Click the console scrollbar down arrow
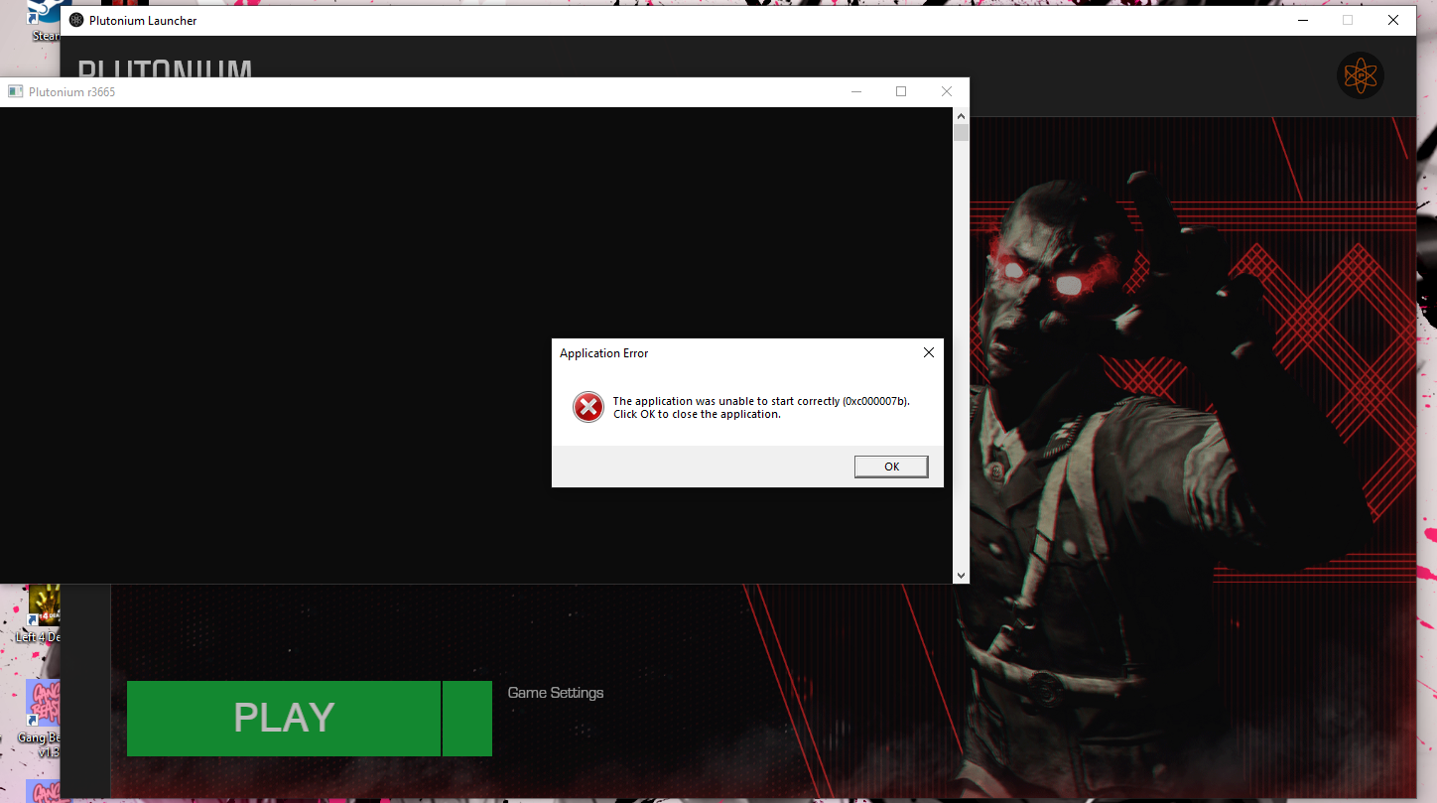The height and width of the screenshot is (803, 1437). coord(960,575)
